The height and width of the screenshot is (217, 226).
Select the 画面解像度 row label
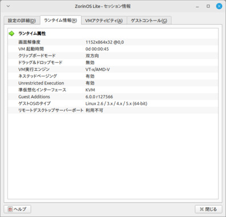(29, 42)
